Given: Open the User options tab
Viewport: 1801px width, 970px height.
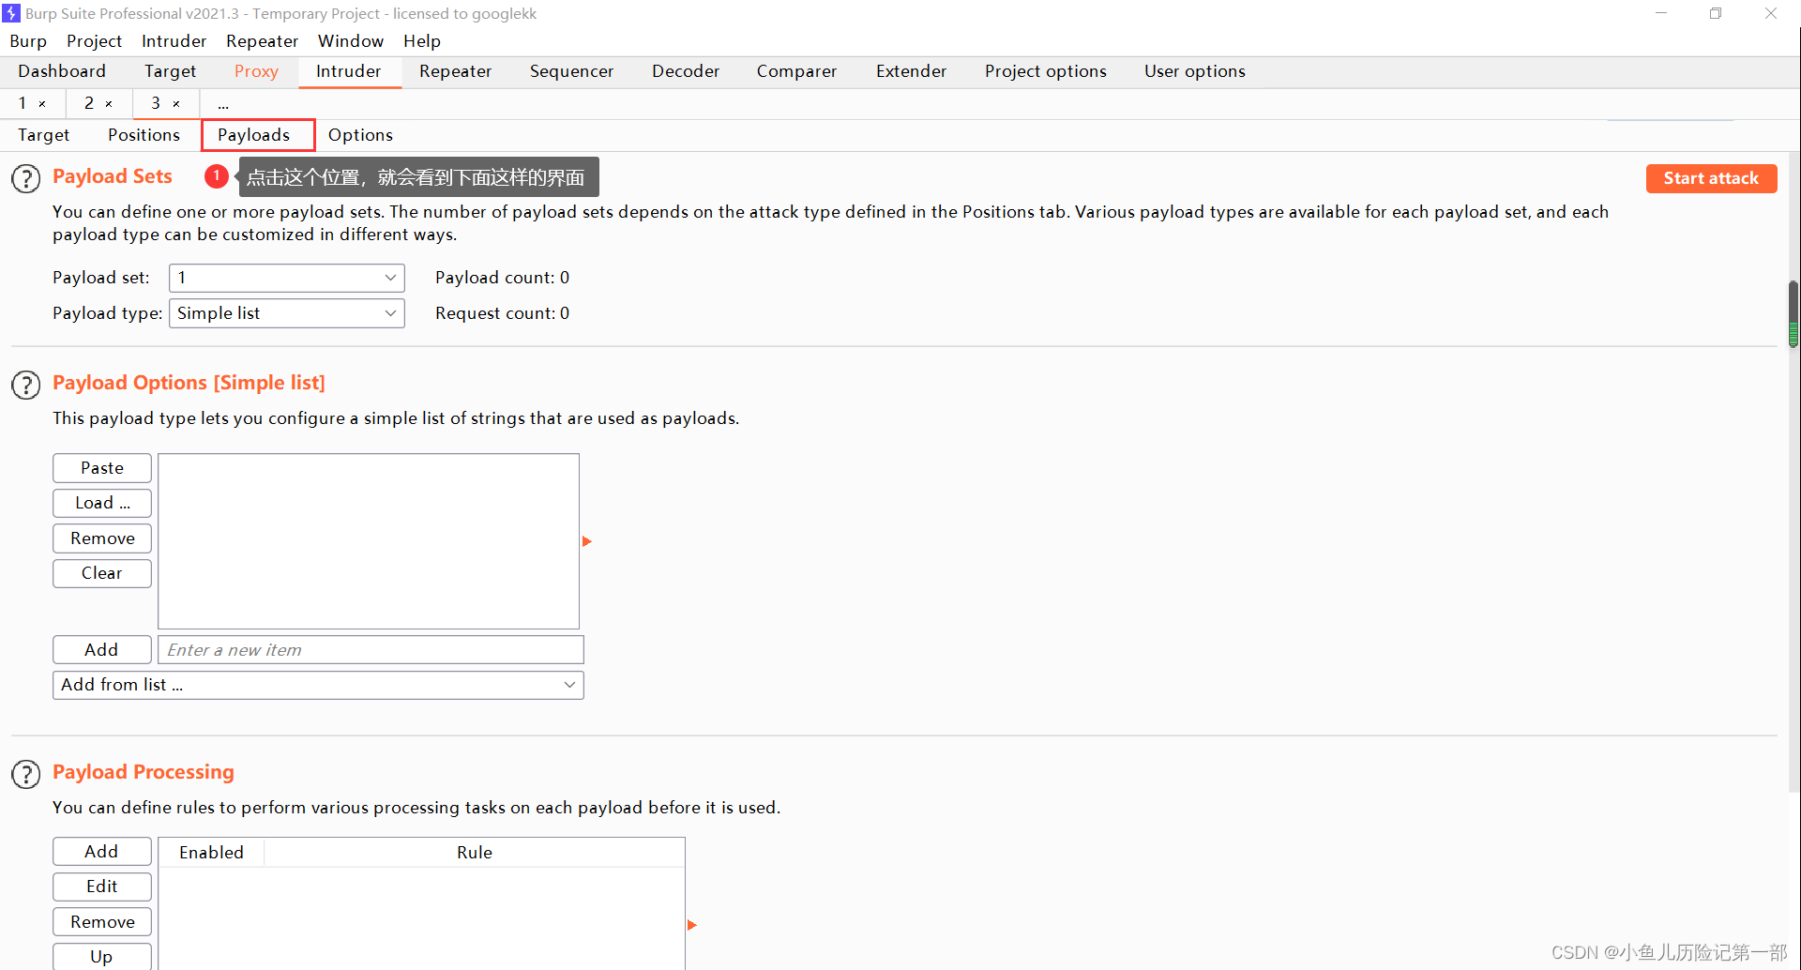Looking at the screenshot, I should (1194, 71).
